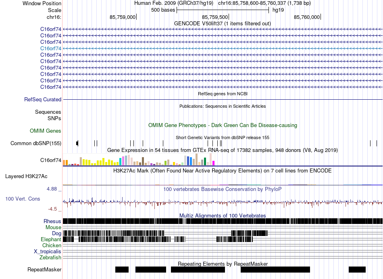Click the 85,759,000 coordinate mark
The image size is (383, 279).
click(x=123, y=17)
